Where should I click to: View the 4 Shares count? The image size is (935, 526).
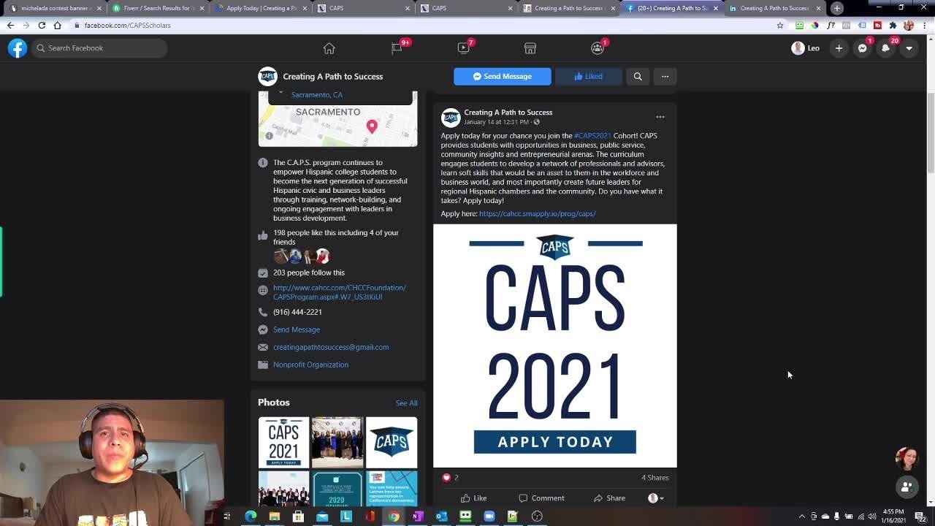pyautogui.click(x=655, y=478)
